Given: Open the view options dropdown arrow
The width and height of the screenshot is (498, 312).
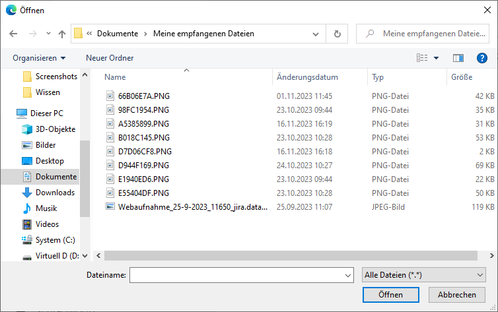Looking at the screenshot, I should tap(437, 58).
